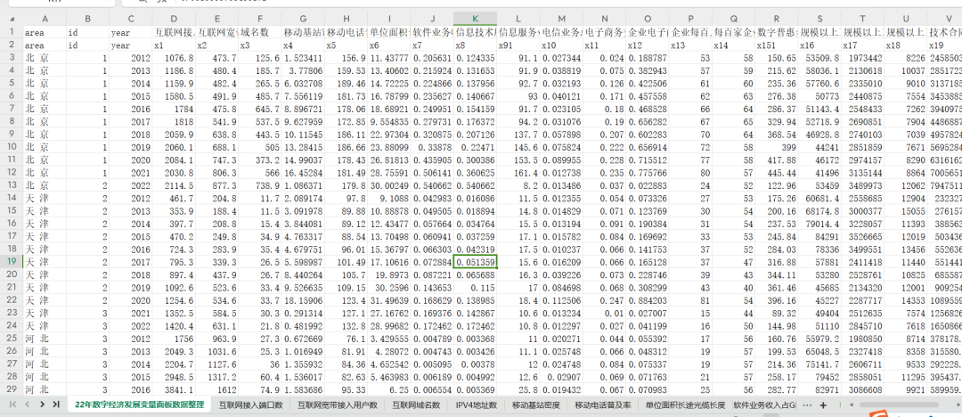This screenshot has width=962, height=417.
Task: Click header cell 域名数 in row 1
Action: tap(260, 30)
